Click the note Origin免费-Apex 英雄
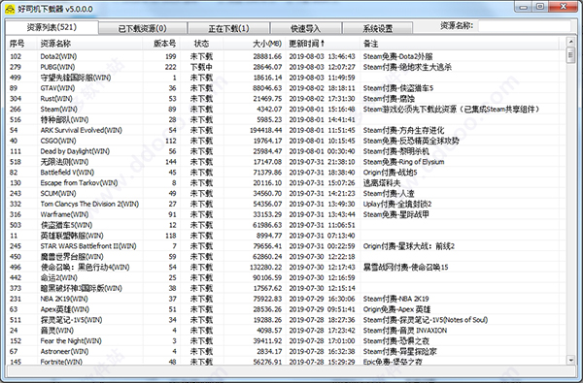 point(396,309)
